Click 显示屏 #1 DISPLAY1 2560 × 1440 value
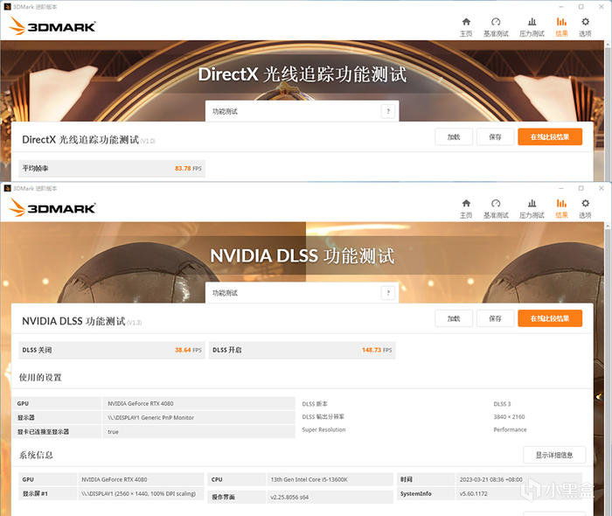The height and width of the screenshot is (516, 612). 138,494
